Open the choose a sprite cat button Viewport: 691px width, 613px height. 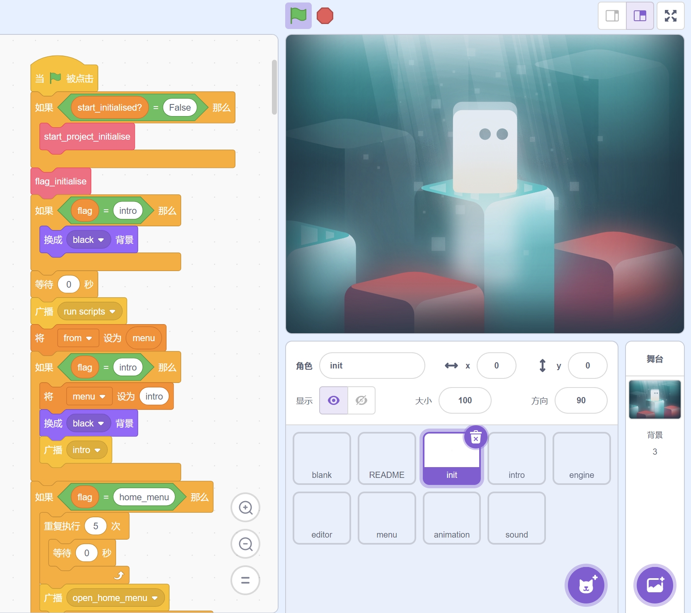click(586, 585)
